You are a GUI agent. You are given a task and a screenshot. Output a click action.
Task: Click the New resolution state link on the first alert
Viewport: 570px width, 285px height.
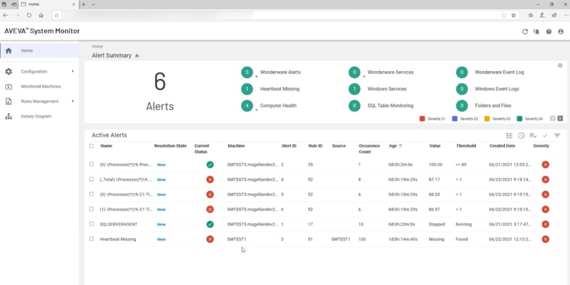(161, 164)
